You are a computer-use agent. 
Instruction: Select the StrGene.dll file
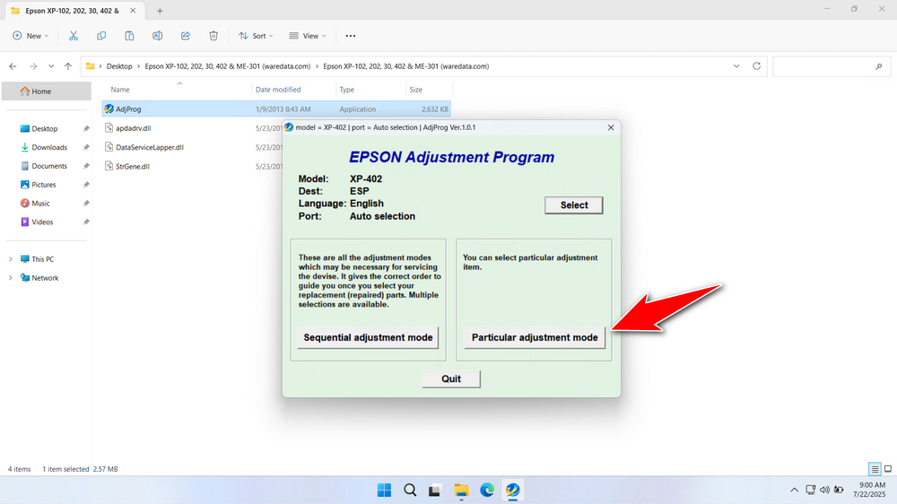tap(133, 167)
